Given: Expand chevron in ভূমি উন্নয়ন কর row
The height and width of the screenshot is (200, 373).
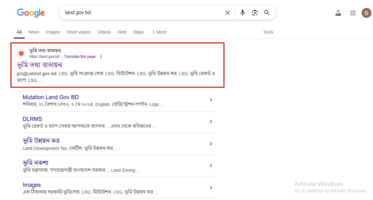Looking at the screenshot, I should [211, 144].
